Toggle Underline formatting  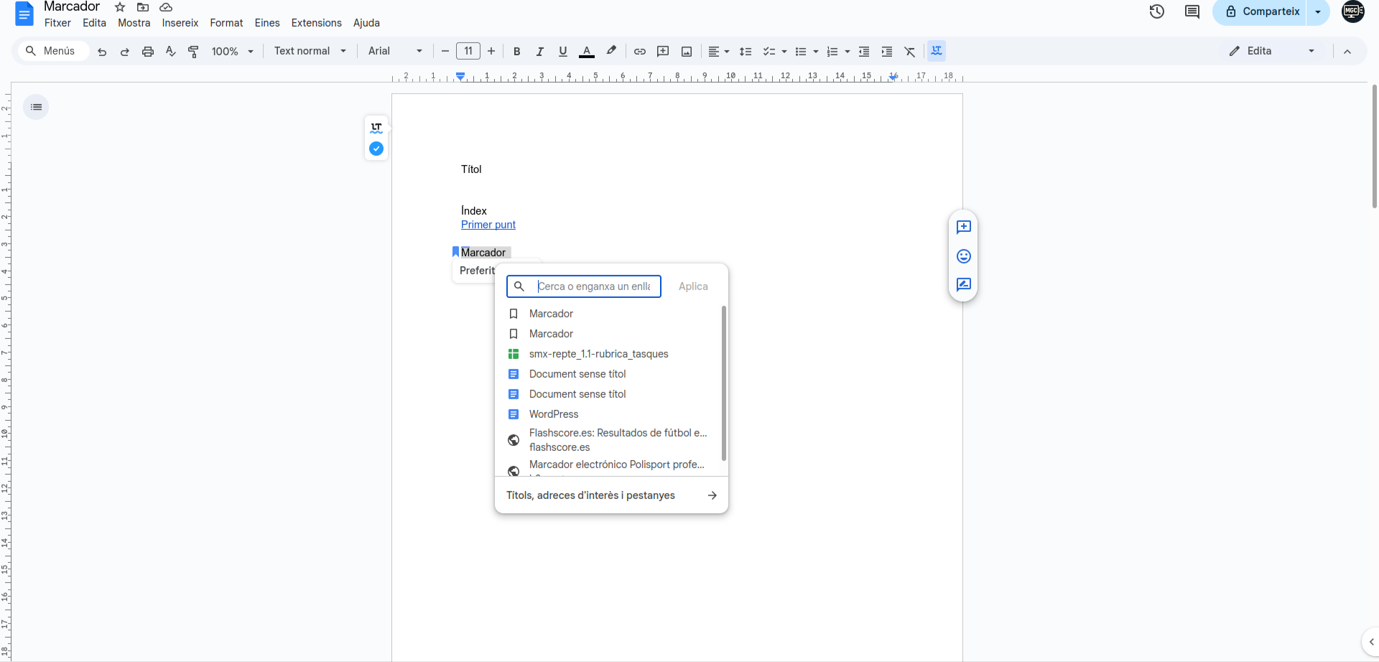click(x=562, y=52)
